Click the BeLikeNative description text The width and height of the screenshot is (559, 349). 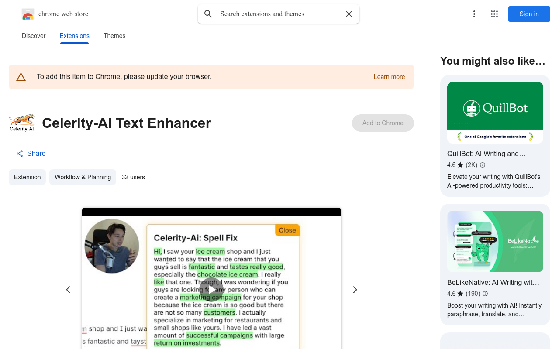[494, 310]
